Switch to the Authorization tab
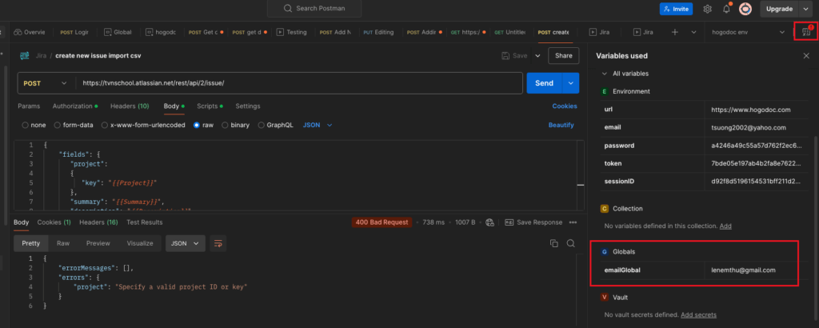Viewport: 819px width, 328px height. click(75, 106)
